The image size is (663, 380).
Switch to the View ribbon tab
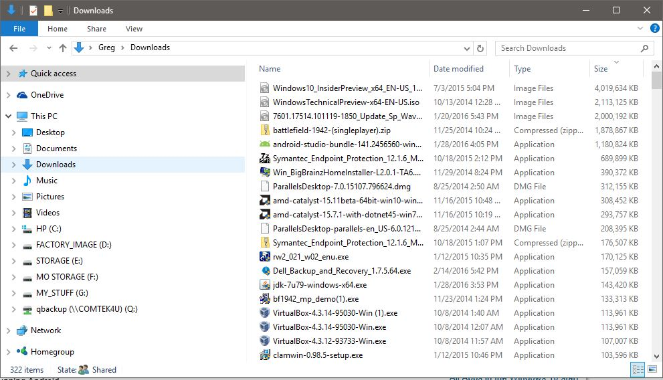[134, 29]
